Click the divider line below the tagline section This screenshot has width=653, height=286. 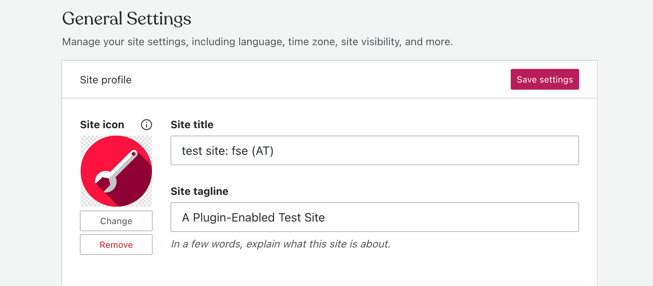tap(329, 280)
